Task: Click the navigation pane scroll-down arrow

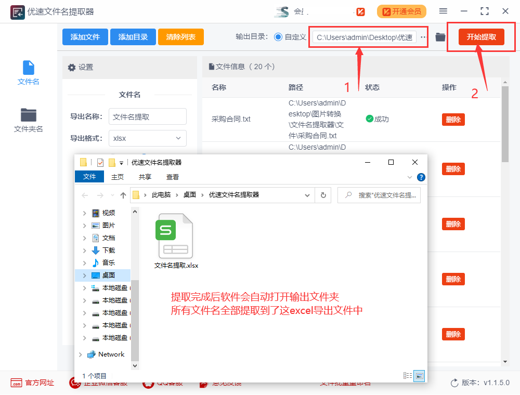Action: click(x=135, y=366)
